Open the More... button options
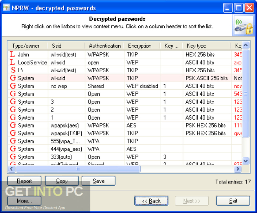257x213 pixels. tap(24, 200)
